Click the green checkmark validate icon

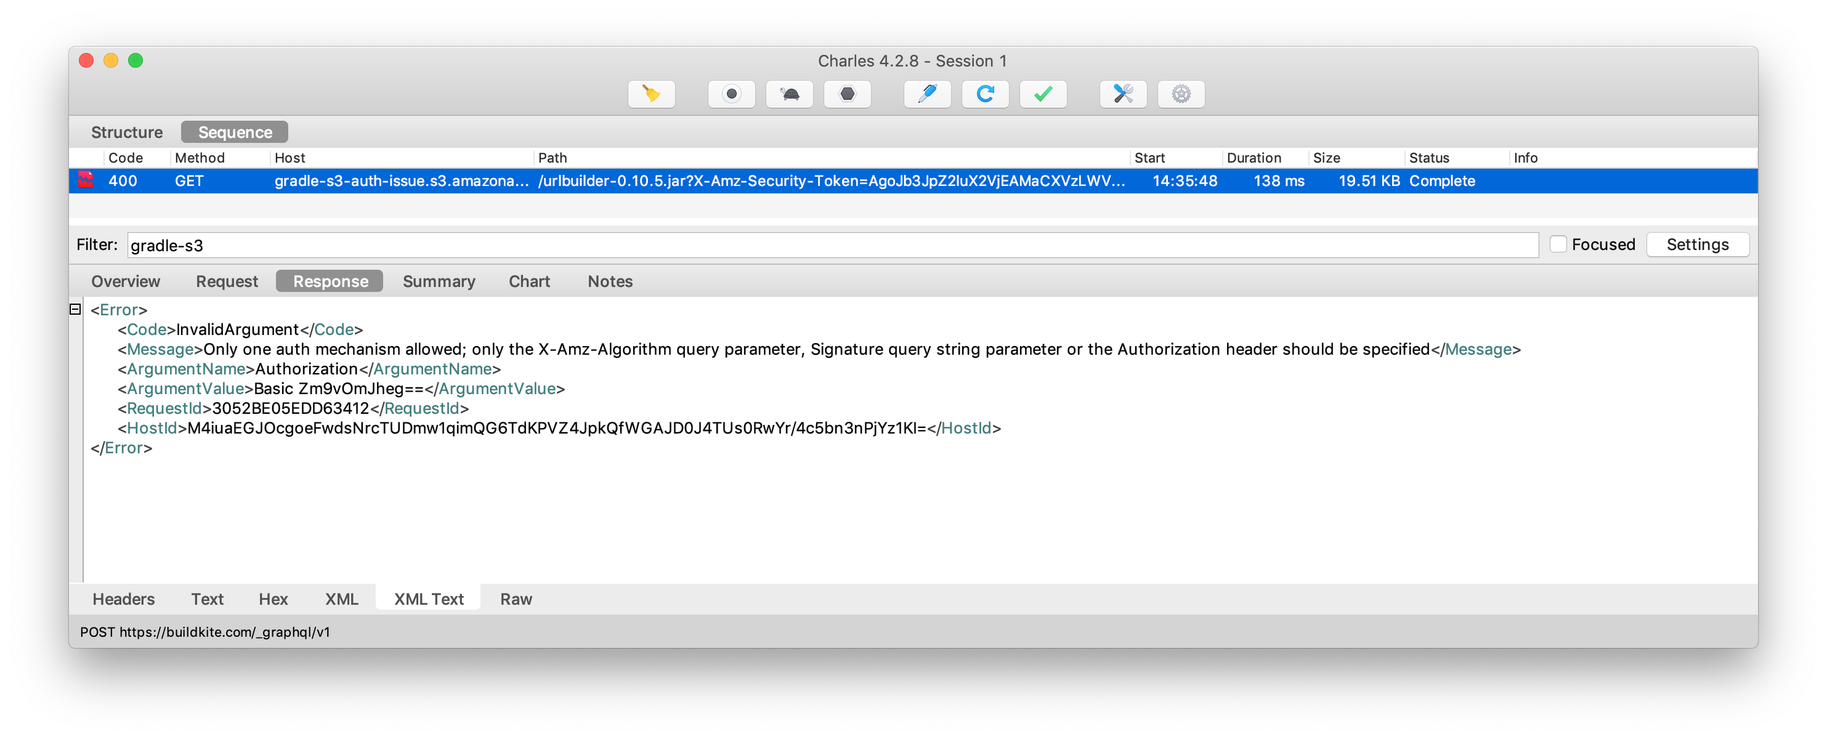pos(1043,94)
